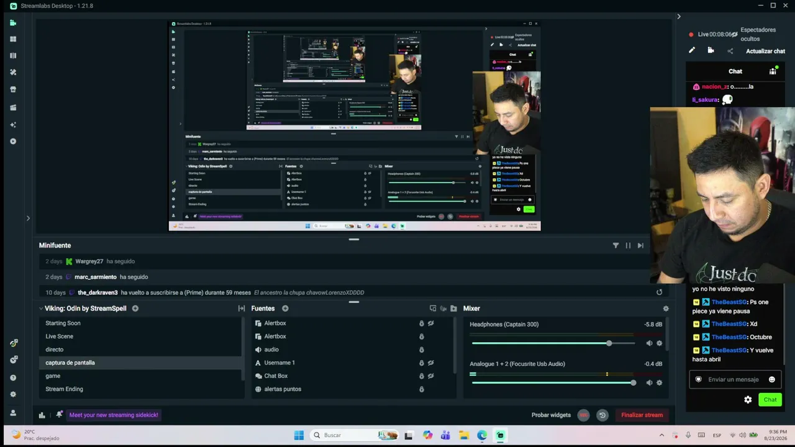Toggle lock on the Username 1 source
The width and height of the screenshot is (795, 447).
pyautogui.click(x=421, y=363)
